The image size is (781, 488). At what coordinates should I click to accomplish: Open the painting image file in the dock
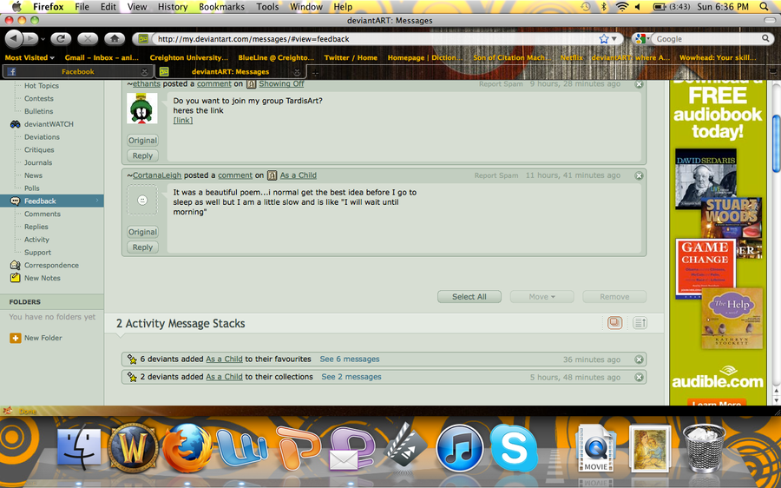click(x=649, y=448)
